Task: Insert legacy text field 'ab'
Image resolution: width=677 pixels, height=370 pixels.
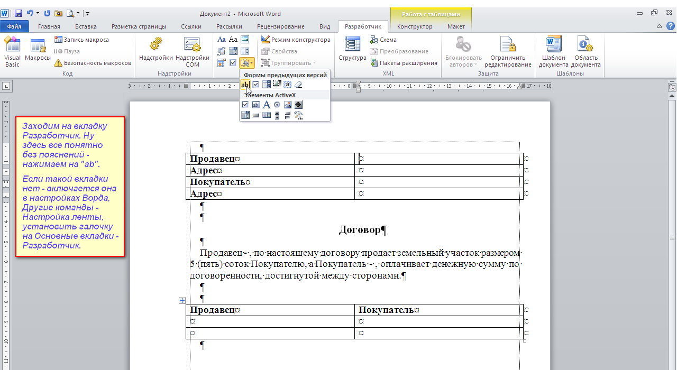Action: pyautogui.click(x=245, y=85)
